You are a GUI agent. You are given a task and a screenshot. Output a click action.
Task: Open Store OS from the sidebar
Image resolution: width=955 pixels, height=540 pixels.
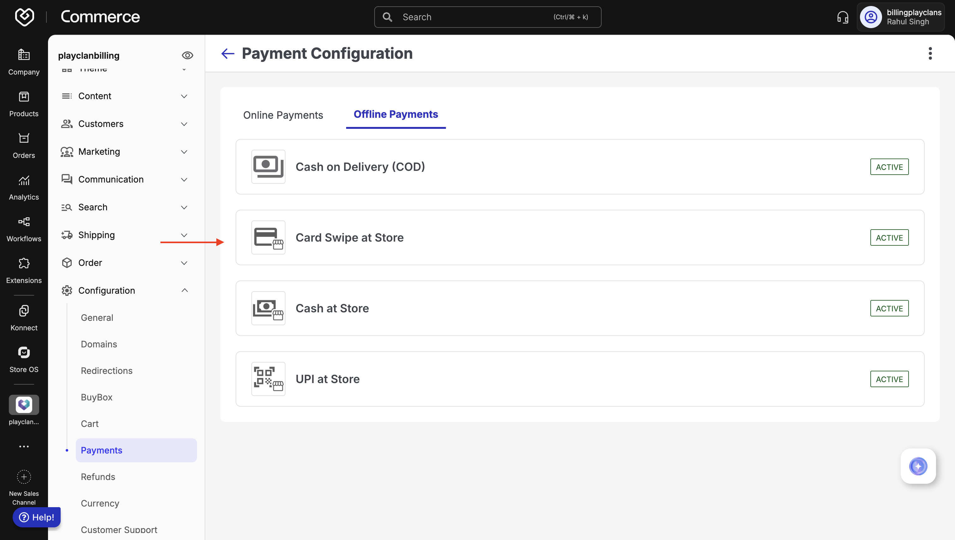(24, 359)
